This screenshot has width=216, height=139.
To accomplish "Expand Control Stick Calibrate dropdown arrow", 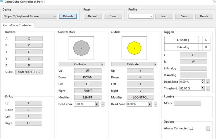I will click(x=103, y=64).
